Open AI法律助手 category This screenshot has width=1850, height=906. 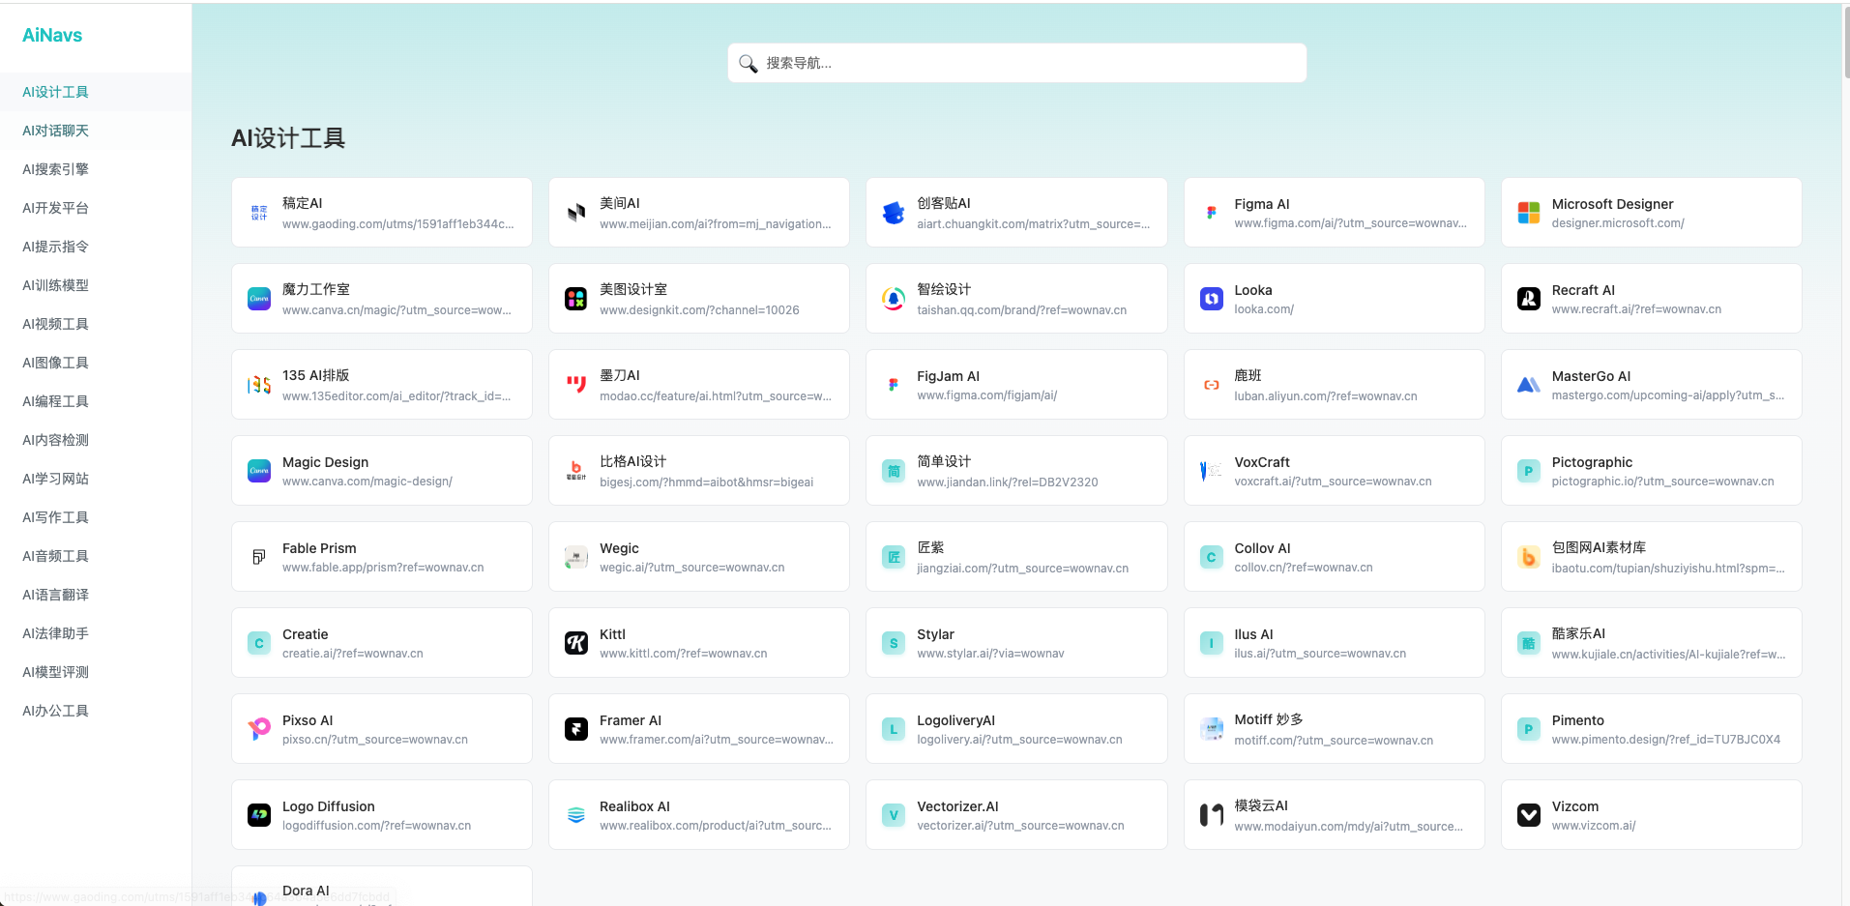click(96, 633)
